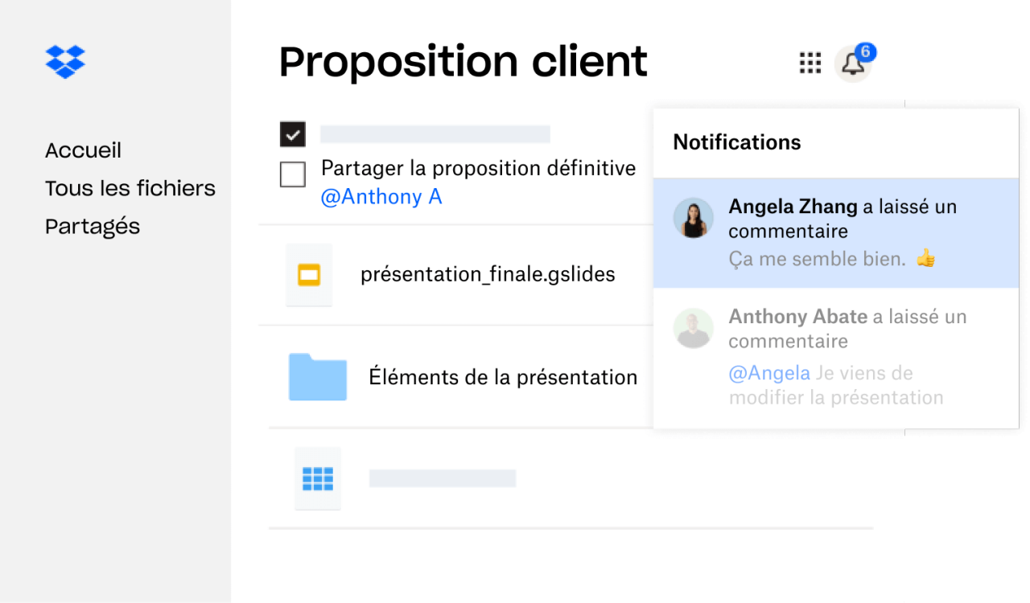Click the Google Slides file icon
Viewport: 1030px width, 603px height.
(309, 275)
